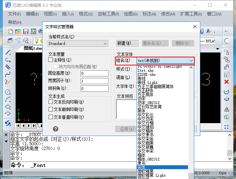The image size is (236, 179).
Task: Click the Offset tool icon
Action: 227,67
